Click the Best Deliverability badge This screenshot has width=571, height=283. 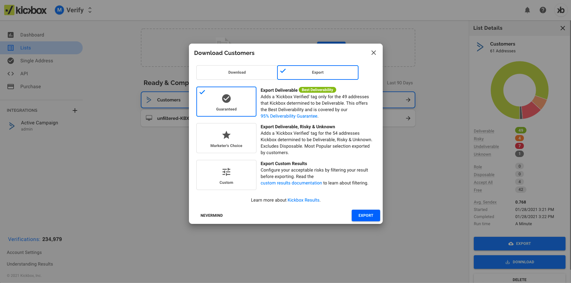pos(317,90)
